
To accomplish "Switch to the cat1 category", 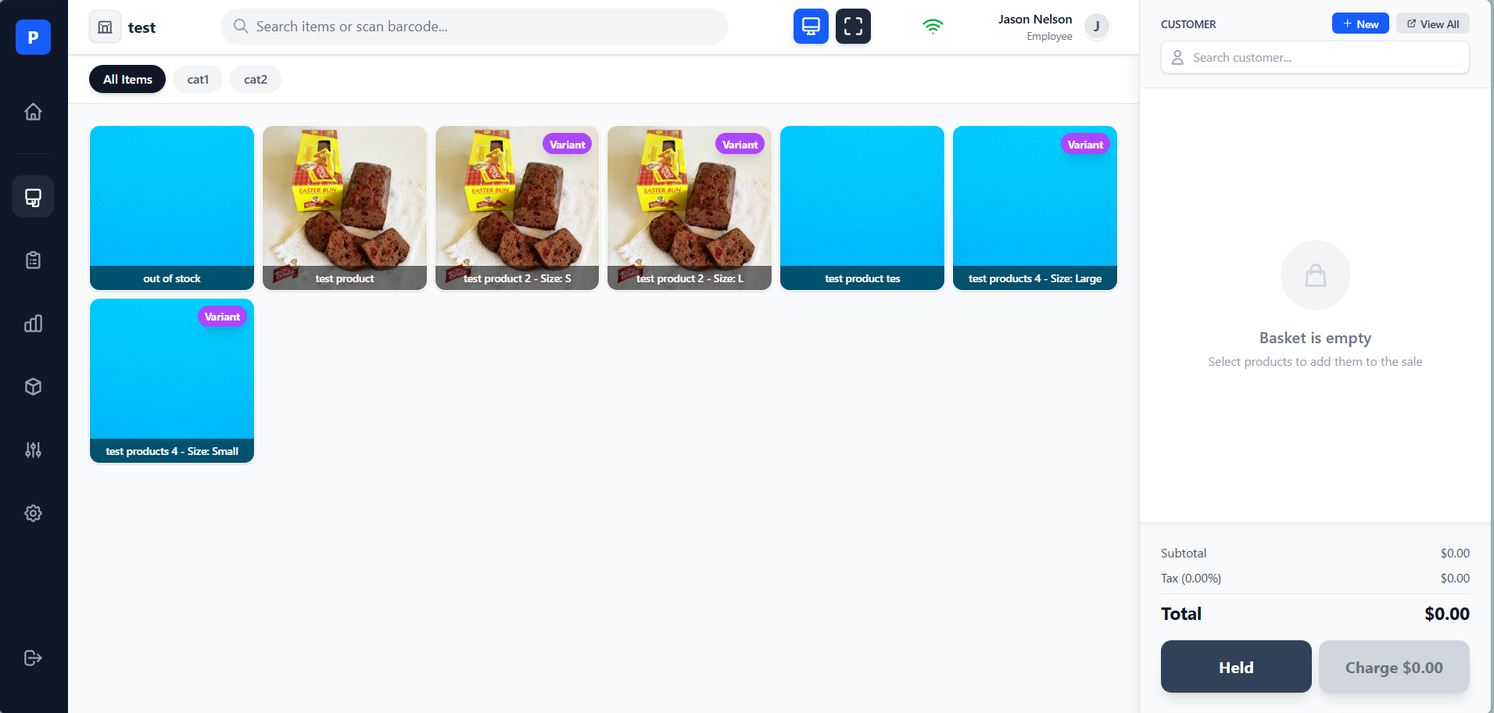I will coord(198,80).
